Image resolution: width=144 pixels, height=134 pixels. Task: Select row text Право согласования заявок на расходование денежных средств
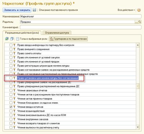[x=53, y=70]
